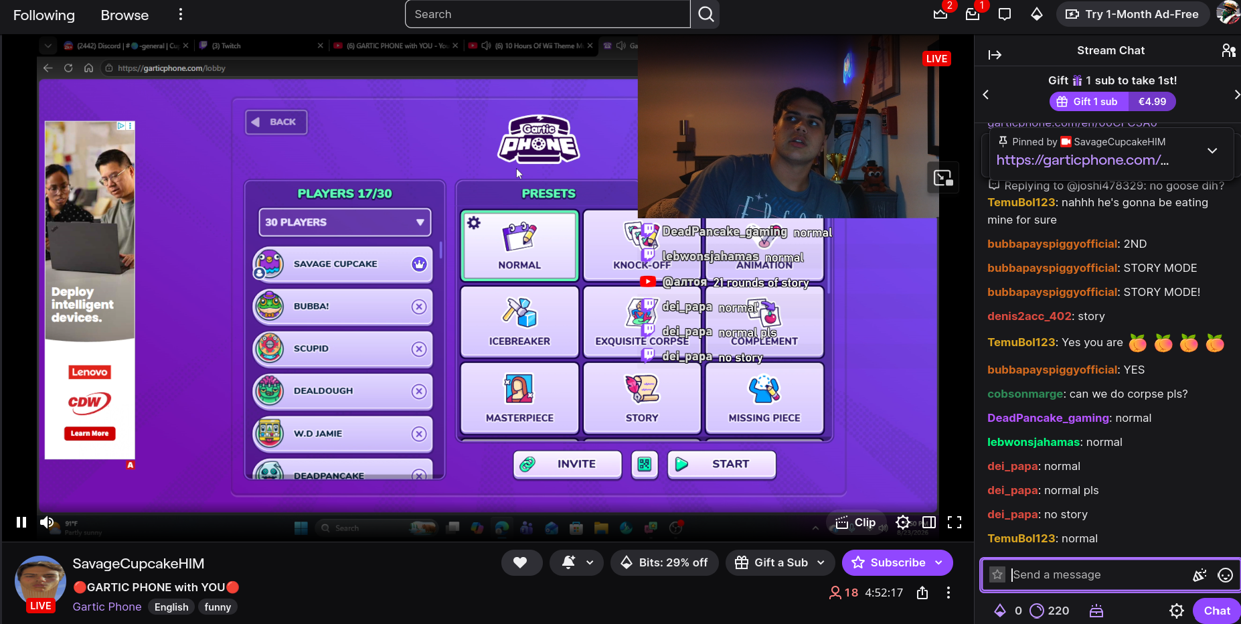The image size is (1241, 624).
Task: Expand the pinned chat message
Action: (x=1212, y=151)
